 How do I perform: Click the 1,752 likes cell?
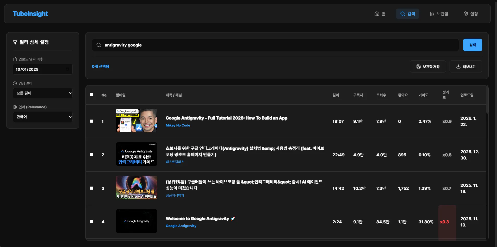403,189
